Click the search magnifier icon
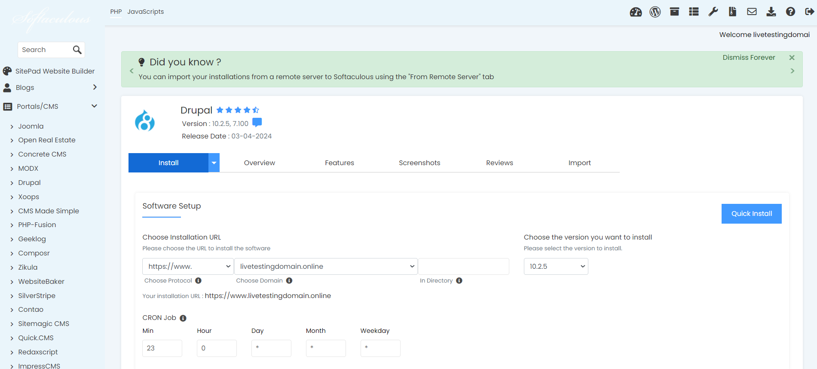The image size is (817, 369). pos(77,50)
